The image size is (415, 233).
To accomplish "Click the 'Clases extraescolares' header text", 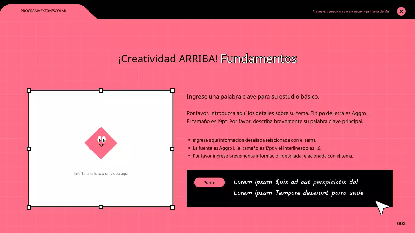I will coord(351,11).
